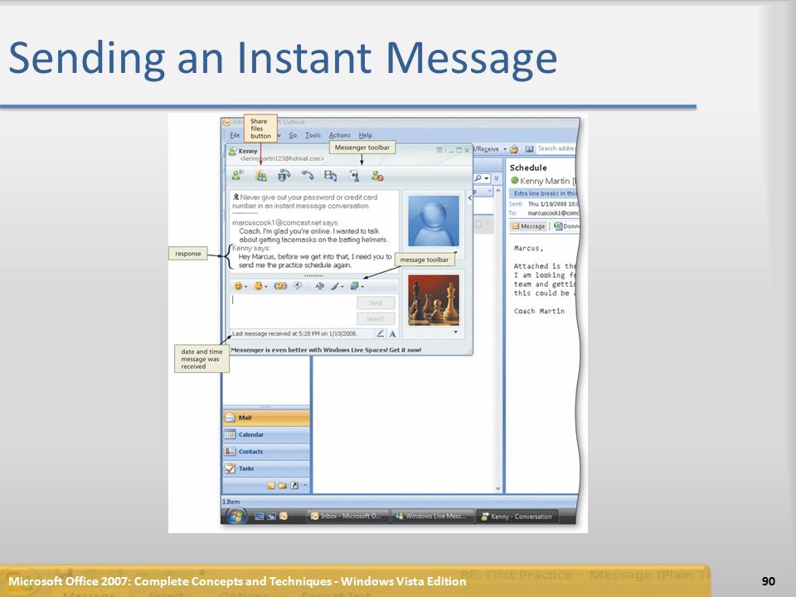Block this contact icon
The height and width of the screenshot is (597, 796).
pyautogui.click(x=377, y=176)
